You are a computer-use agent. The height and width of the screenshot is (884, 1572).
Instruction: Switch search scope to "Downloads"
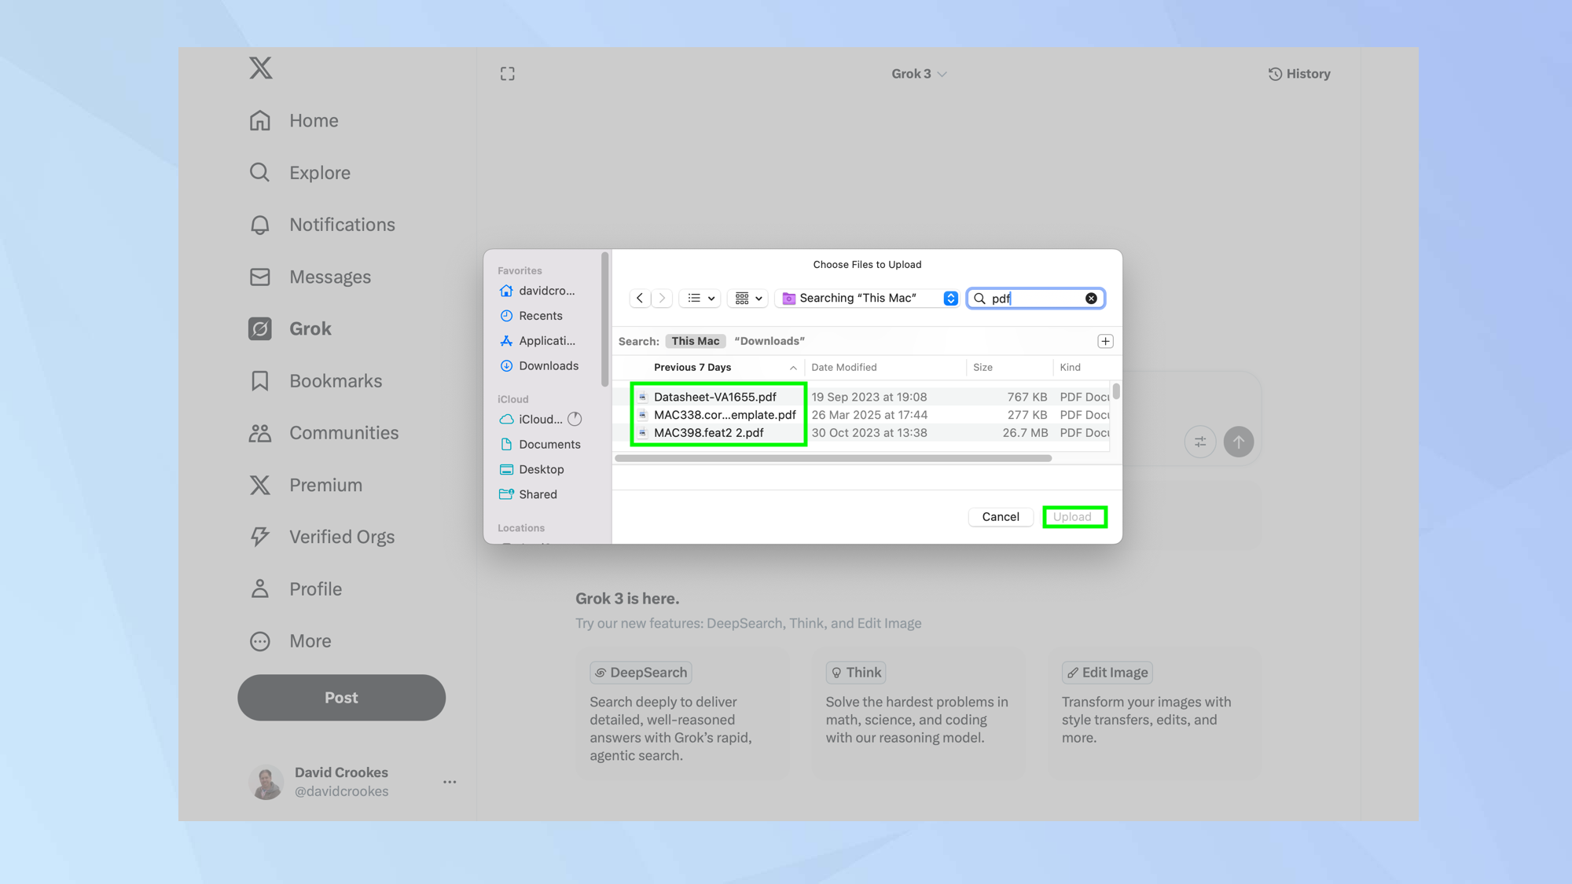pyautogui.click(x=769, y=341)
